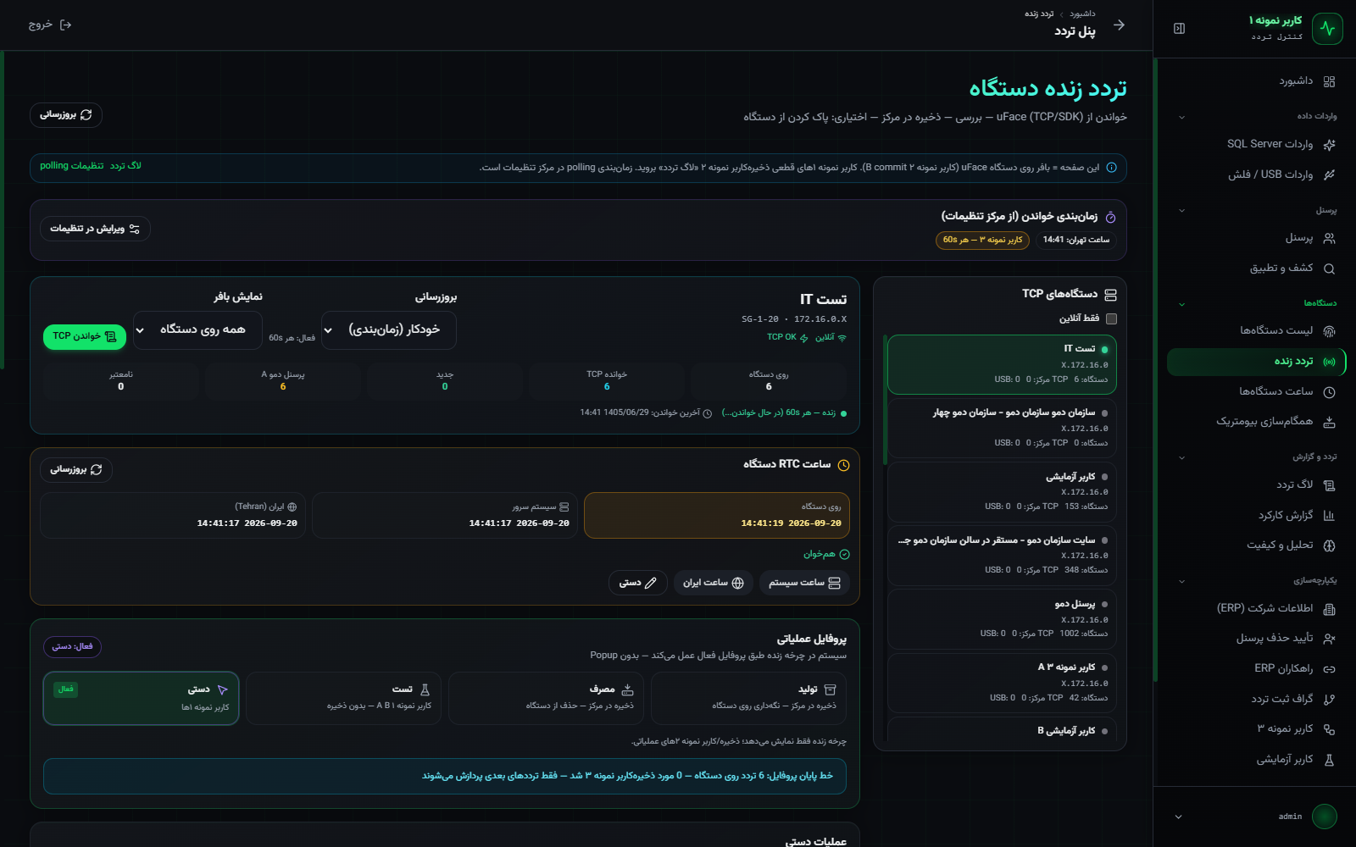
Task: Select the مصرف operational profile card
Action: (546, 698)
